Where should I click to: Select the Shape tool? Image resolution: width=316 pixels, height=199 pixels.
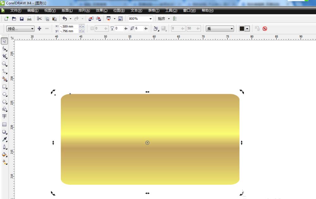pyautogui.click(x=4, y=49)
